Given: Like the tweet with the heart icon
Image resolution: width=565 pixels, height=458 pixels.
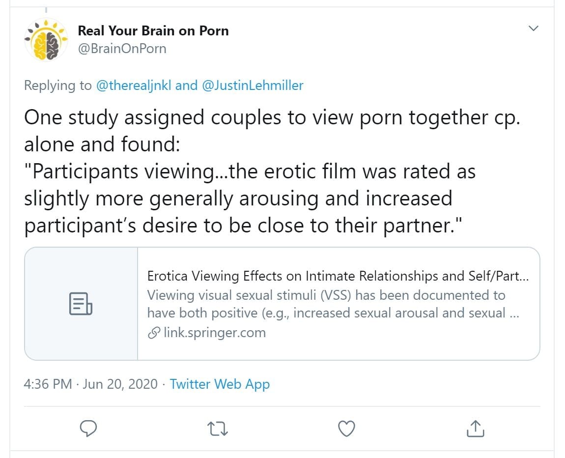Looking at the screenshot, I should (347, 429).
